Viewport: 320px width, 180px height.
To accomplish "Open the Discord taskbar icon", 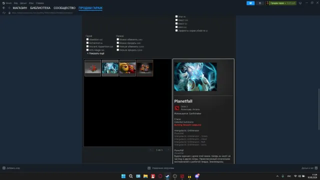I will tap(197, 176).
